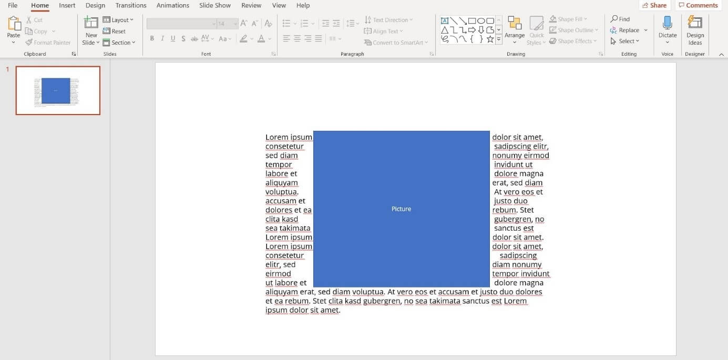Open the Comments pane
The image size is (728, 360).
coord(698,5)
